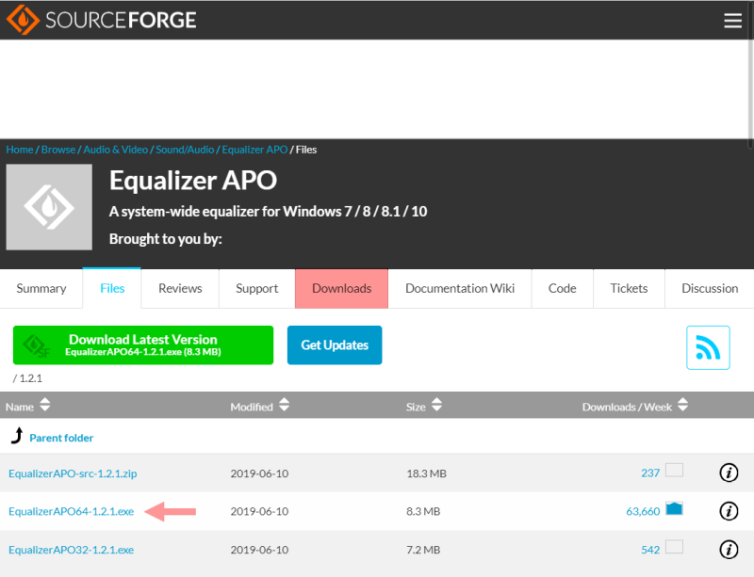
Task: Show info for EqualizerAPO32-1.2.1.exe
Action: pyautogui.click(x=729, y=549)
